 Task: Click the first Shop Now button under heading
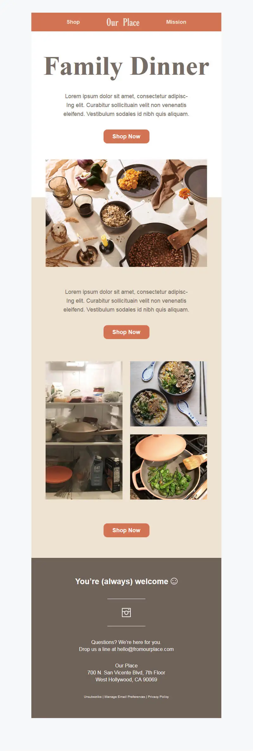[x=126, y=136]
